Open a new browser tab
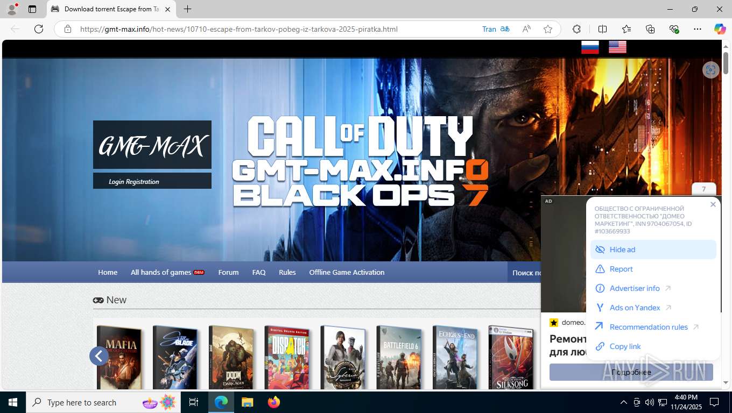The width and height of the screenshot is (732, 413). click(x=187, y=9)
